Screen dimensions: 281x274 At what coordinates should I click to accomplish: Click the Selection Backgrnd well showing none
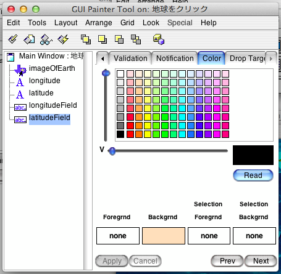254,236
